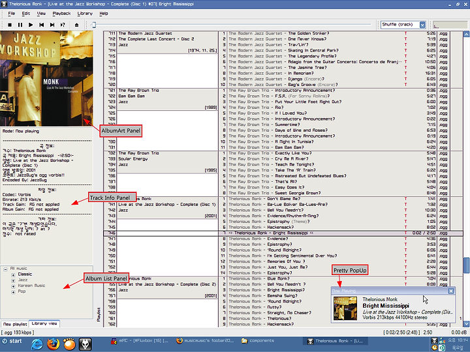470x352 pixels.
Task: Open the Edit menu
Action: 25,14
